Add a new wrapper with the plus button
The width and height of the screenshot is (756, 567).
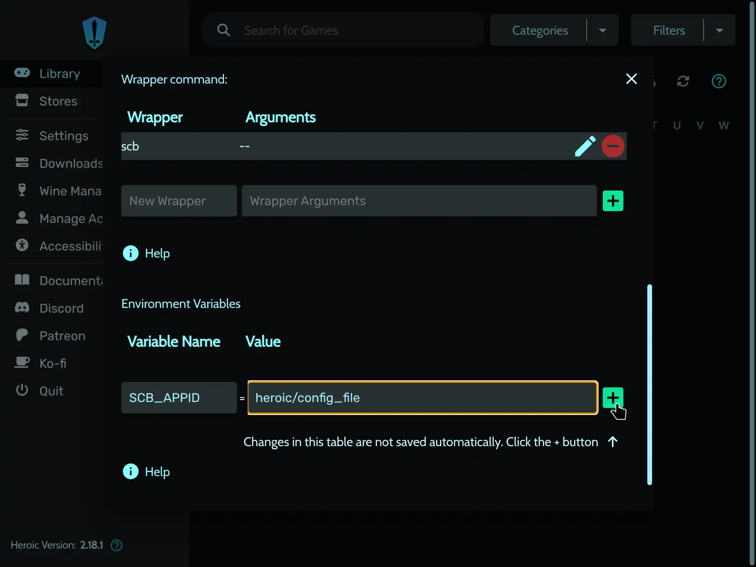pos(613,201)
